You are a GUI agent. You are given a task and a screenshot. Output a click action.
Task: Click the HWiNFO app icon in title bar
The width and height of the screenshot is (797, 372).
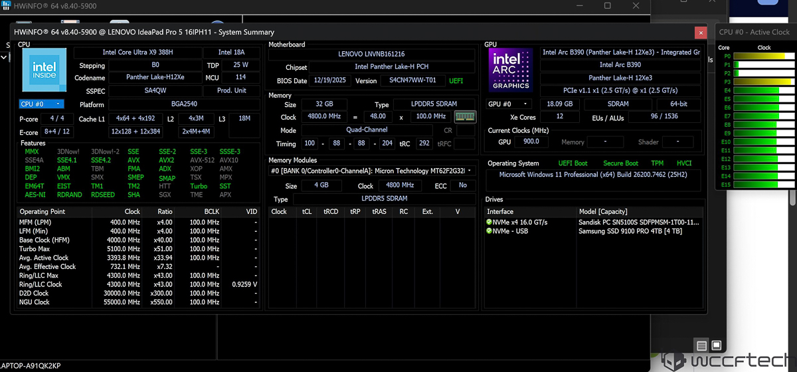[7, 5]
